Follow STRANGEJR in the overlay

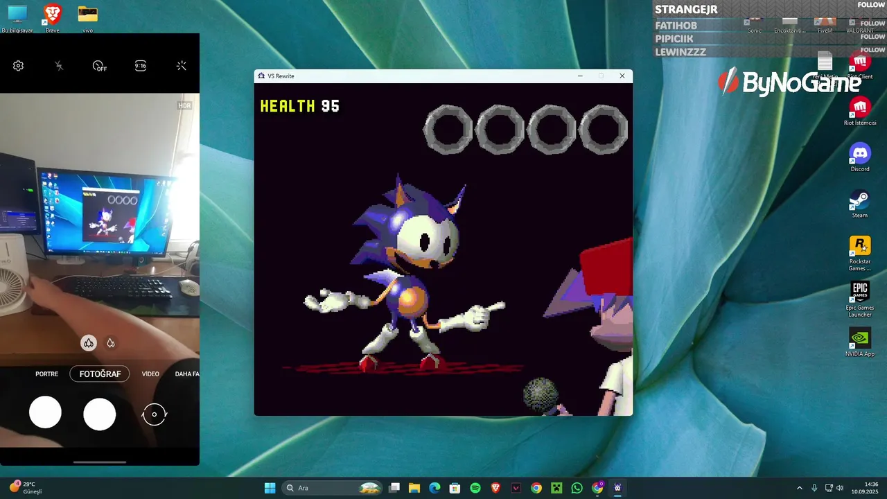pos(872,6)
